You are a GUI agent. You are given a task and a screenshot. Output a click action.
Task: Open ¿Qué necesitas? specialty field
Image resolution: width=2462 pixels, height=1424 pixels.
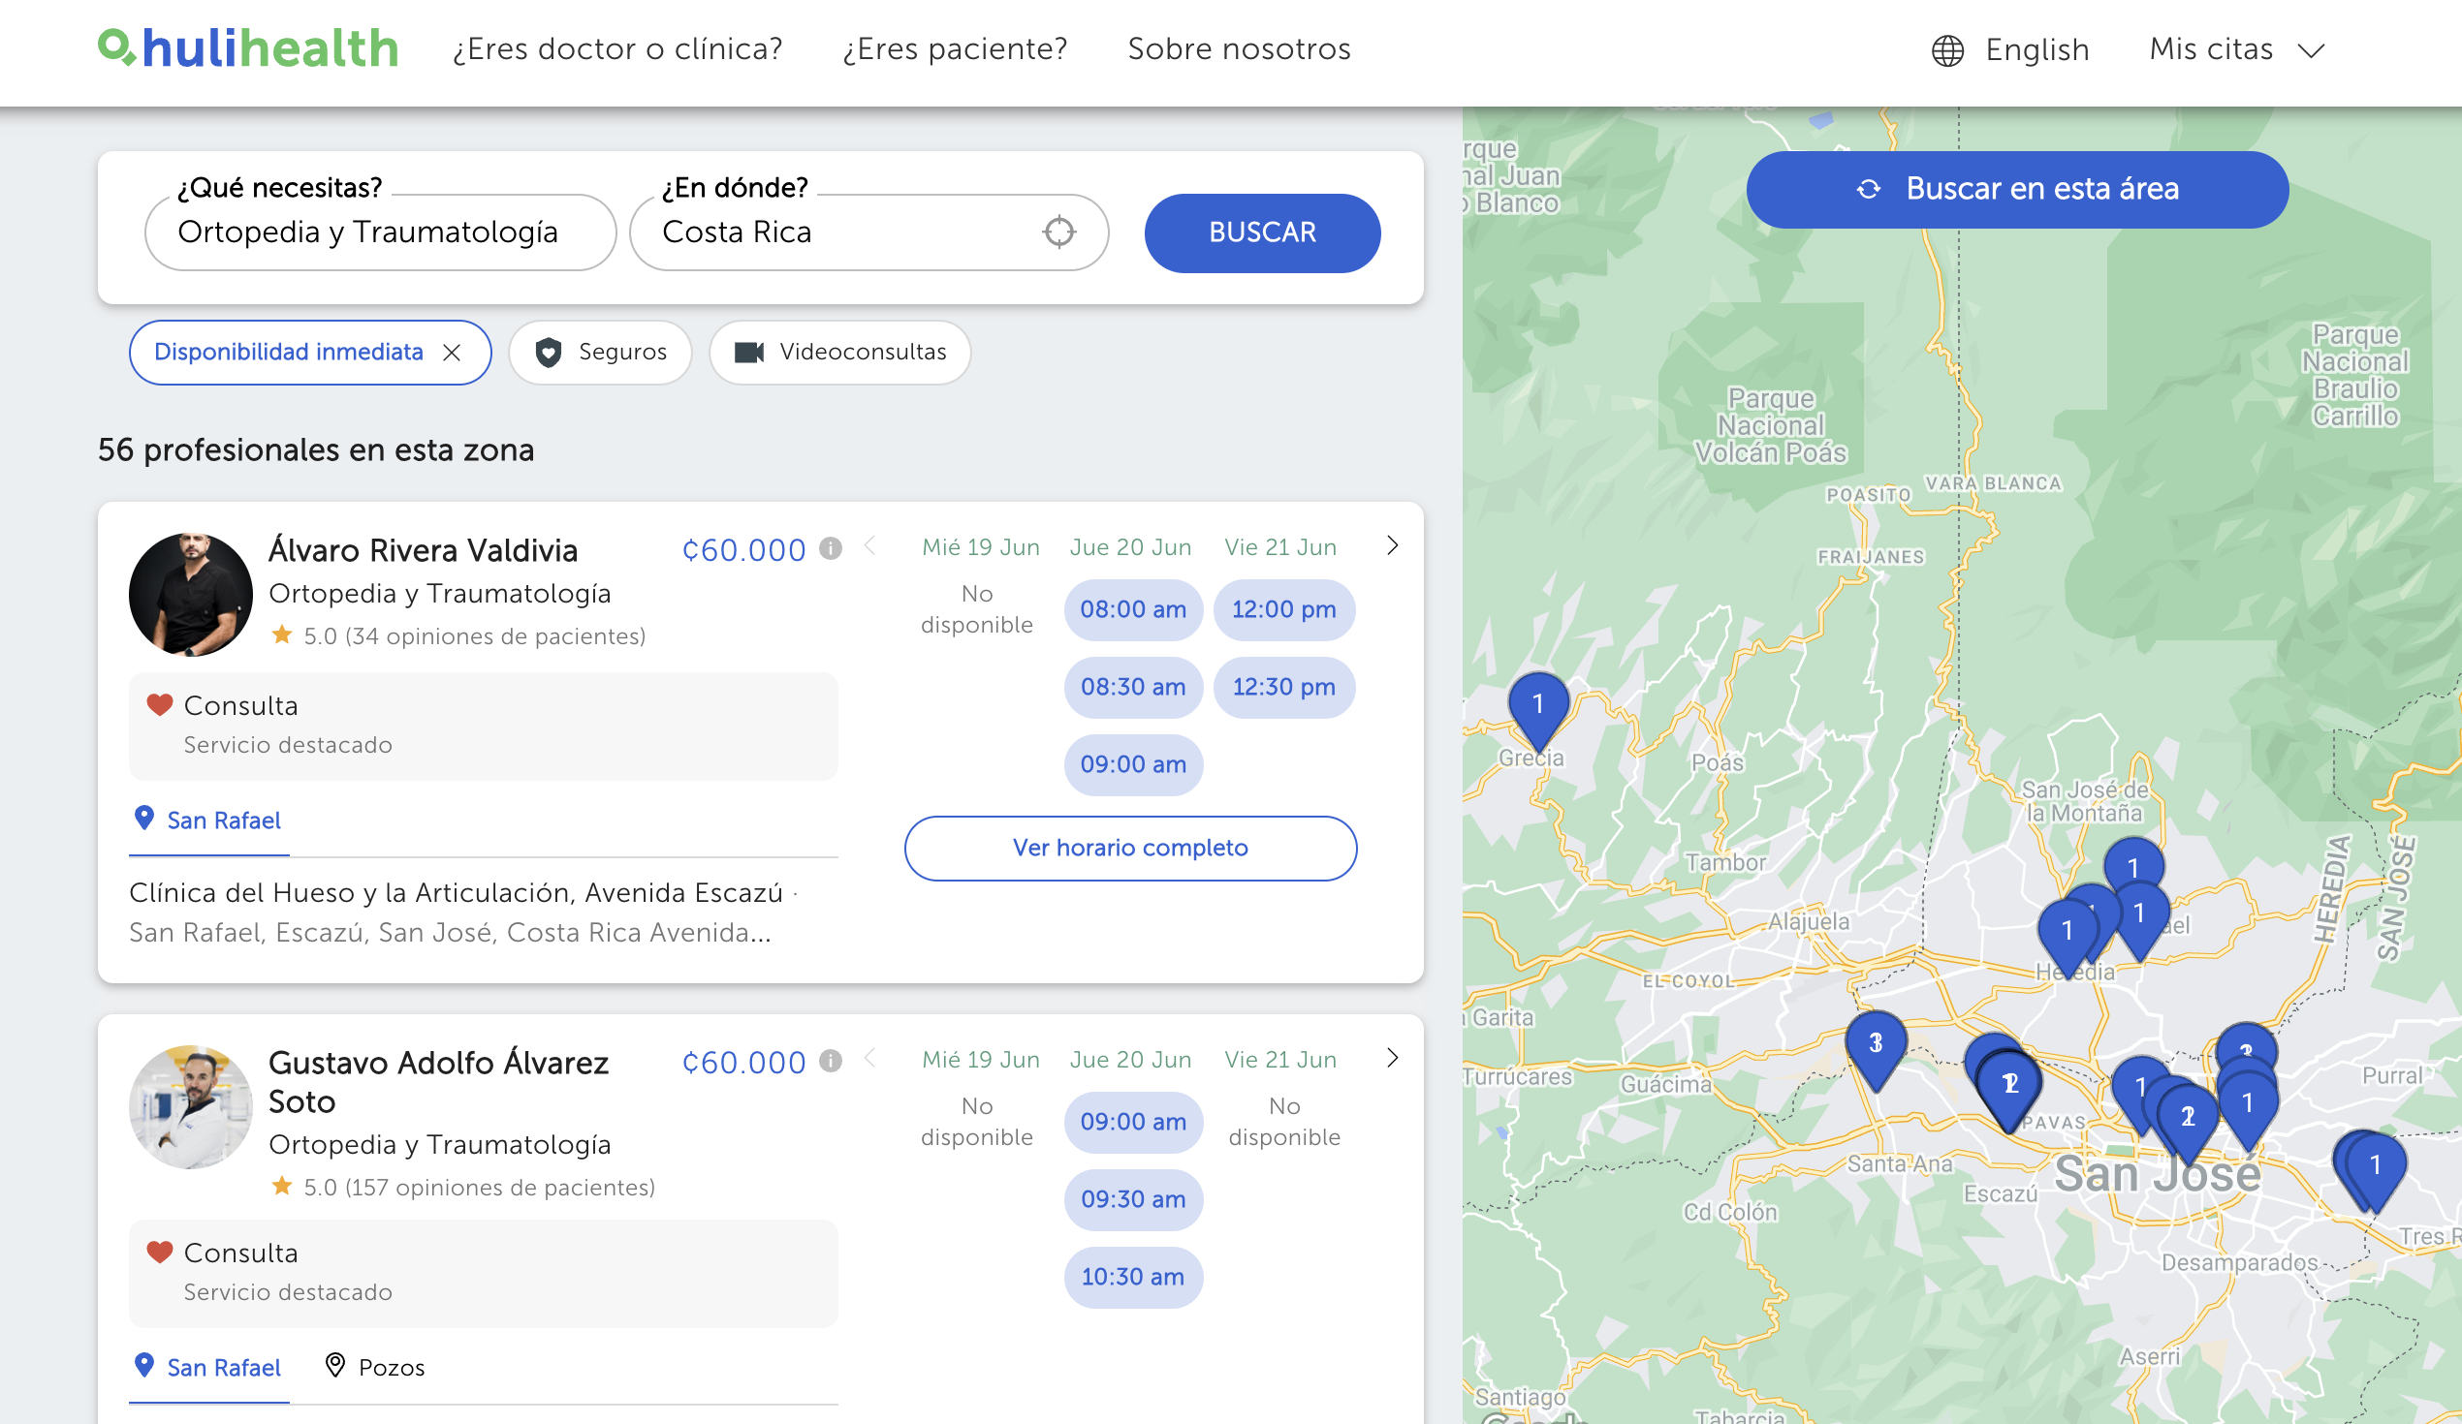point(380,232)
